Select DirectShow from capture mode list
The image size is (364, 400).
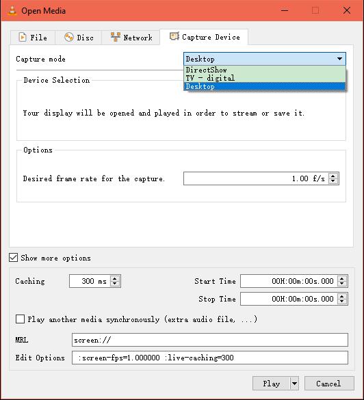[x=265, y=70]
